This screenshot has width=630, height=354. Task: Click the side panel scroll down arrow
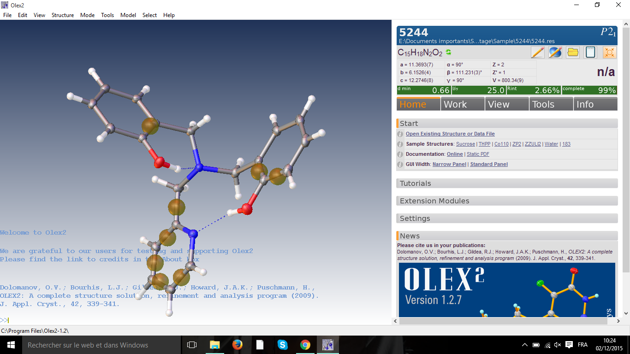(x=625, y=313)
